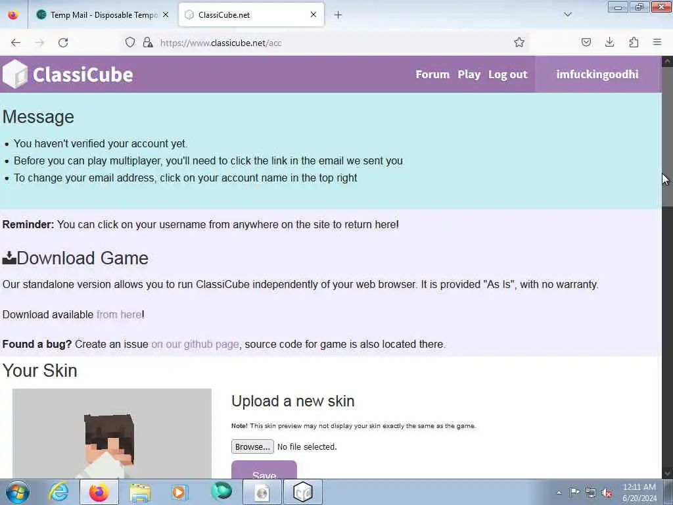Viewport: 673px width, 505px height.
Task: Open the Windows Media Player taskbar icon
Action: [x=179, y=492]
